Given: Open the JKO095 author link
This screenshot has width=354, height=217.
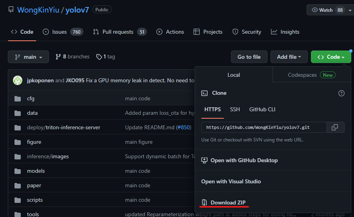Looking at the screenshot, I should click(75, 80).
